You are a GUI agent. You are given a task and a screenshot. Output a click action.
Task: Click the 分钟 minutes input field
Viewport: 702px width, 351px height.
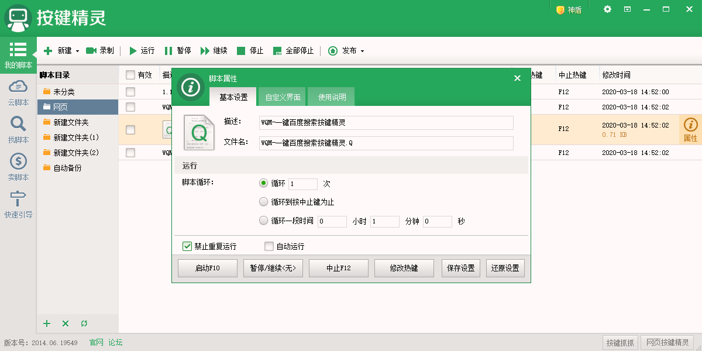point(385,222)
